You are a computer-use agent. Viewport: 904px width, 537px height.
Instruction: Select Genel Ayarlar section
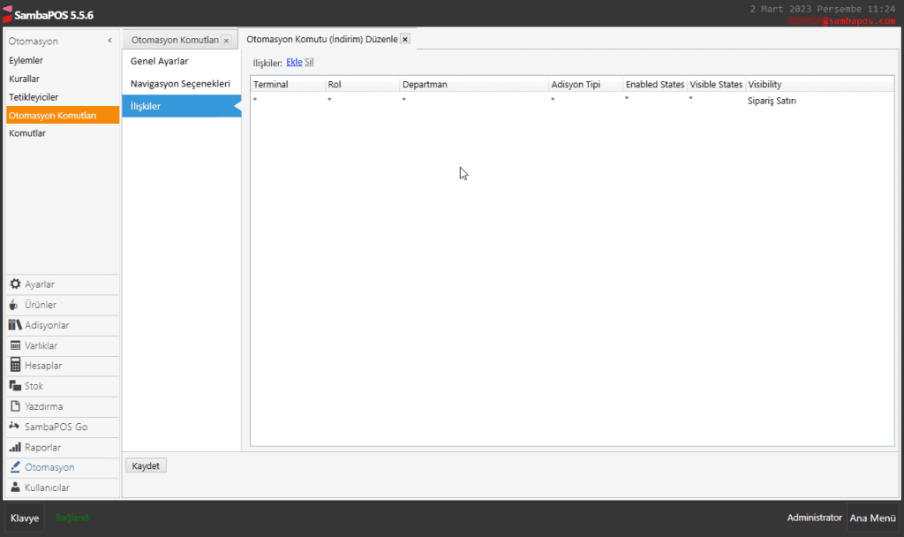[x=159, y=61]
